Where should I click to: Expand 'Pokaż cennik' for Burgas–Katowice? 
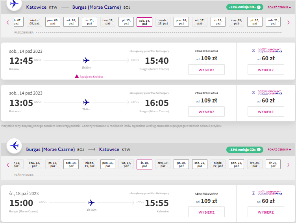coord(279,149)
